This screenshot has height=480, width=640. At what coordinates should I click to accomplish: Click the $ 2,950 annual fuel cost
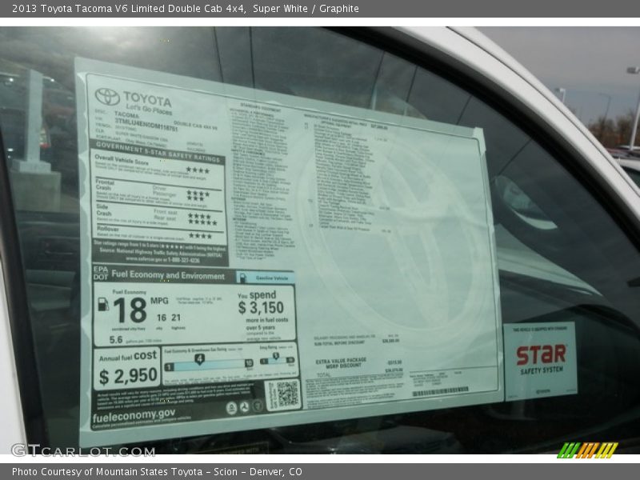(128, 376)
